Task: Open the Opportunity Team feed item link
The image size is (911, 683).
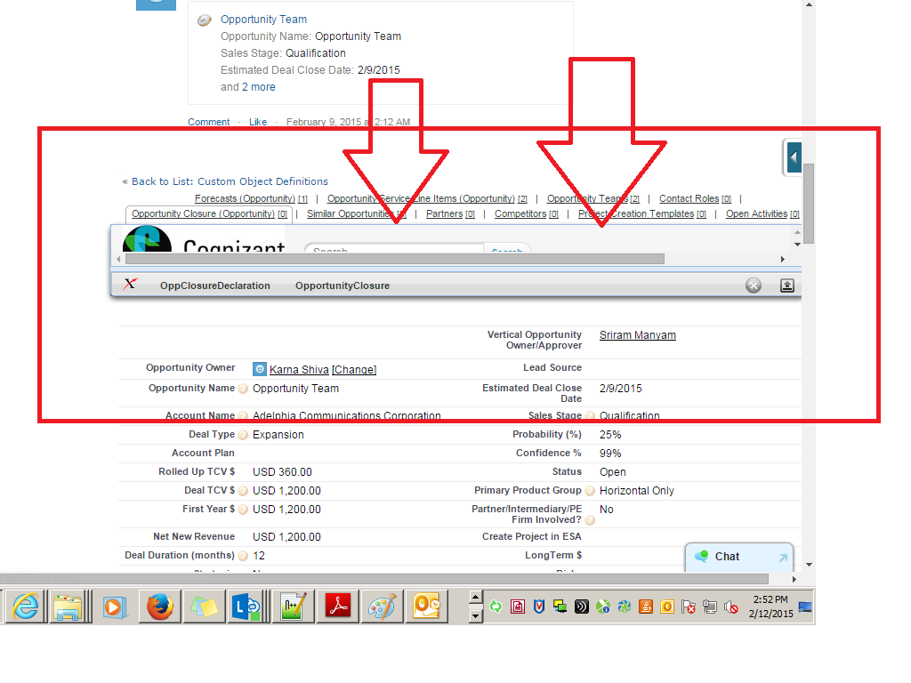Action: (x=263, y=20)
